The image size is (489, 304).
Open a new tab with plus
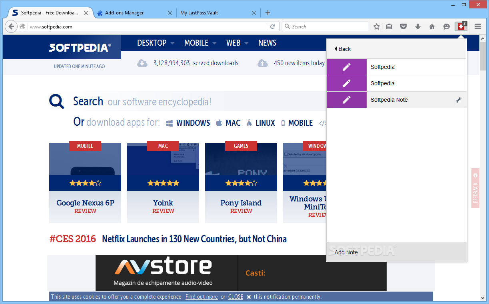pyautogui.click(x=268, y=13)
